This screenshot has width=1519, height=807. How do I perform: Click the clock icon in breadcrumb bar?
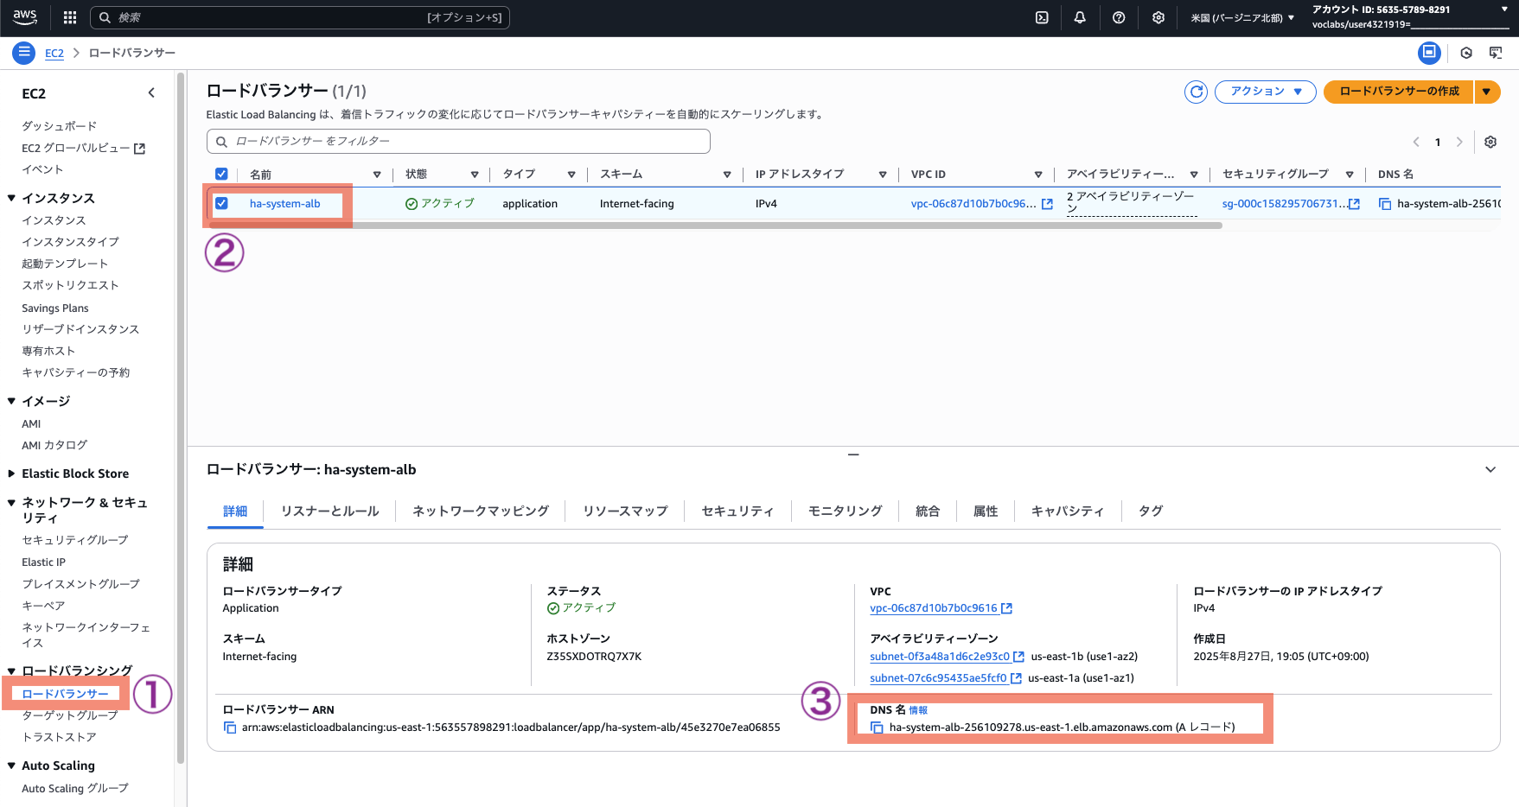pos(1466,53)
